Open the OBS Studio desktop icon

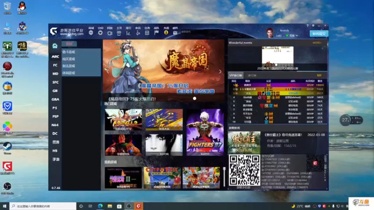(x=7, y=188)
